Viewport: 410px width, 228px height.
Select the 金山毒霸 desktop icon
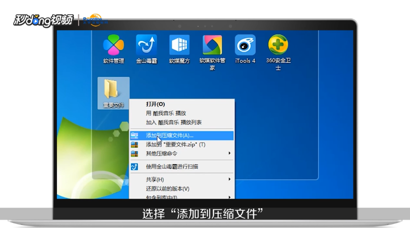pyautogui.click(x=147, y=49)
